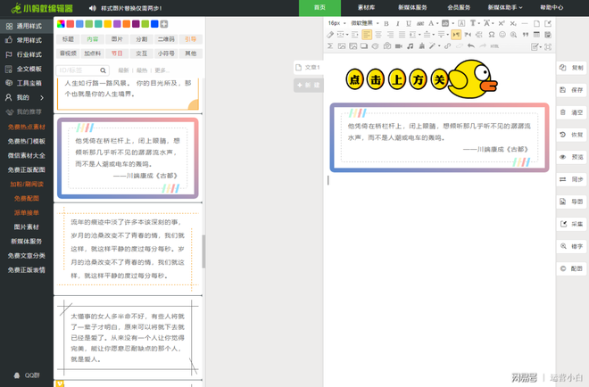Select 全文模板 in left sidebar
This screenshot has width=589, height=387.
point(26,69)
